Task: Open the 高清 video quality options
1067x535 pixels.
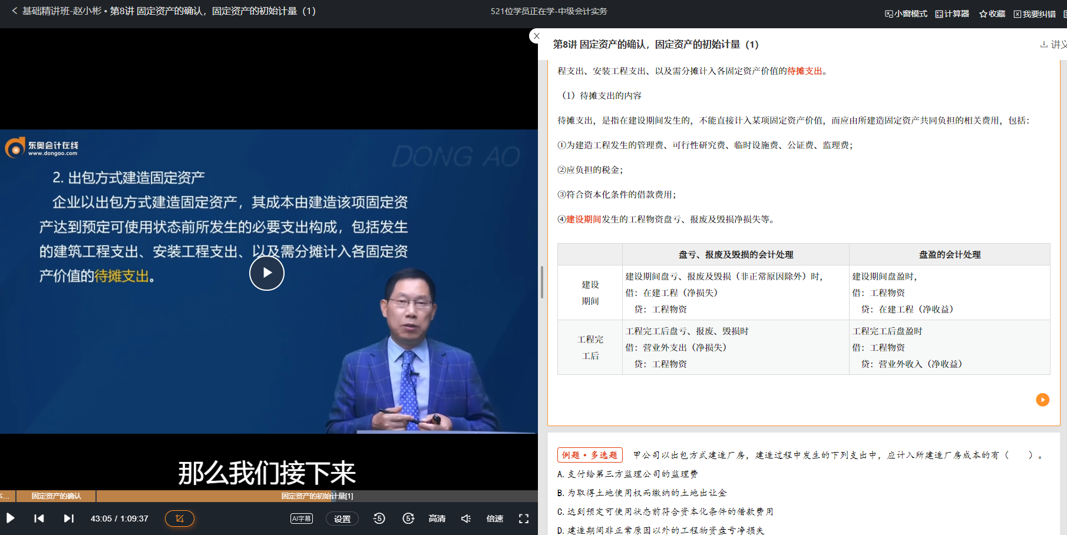Action: coord(437,519)
